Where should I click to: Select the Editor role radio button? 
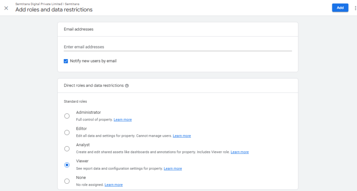67,133
